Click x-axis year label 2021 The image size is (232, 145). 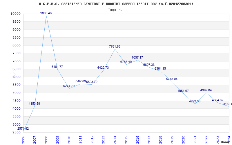click(195, 140)
